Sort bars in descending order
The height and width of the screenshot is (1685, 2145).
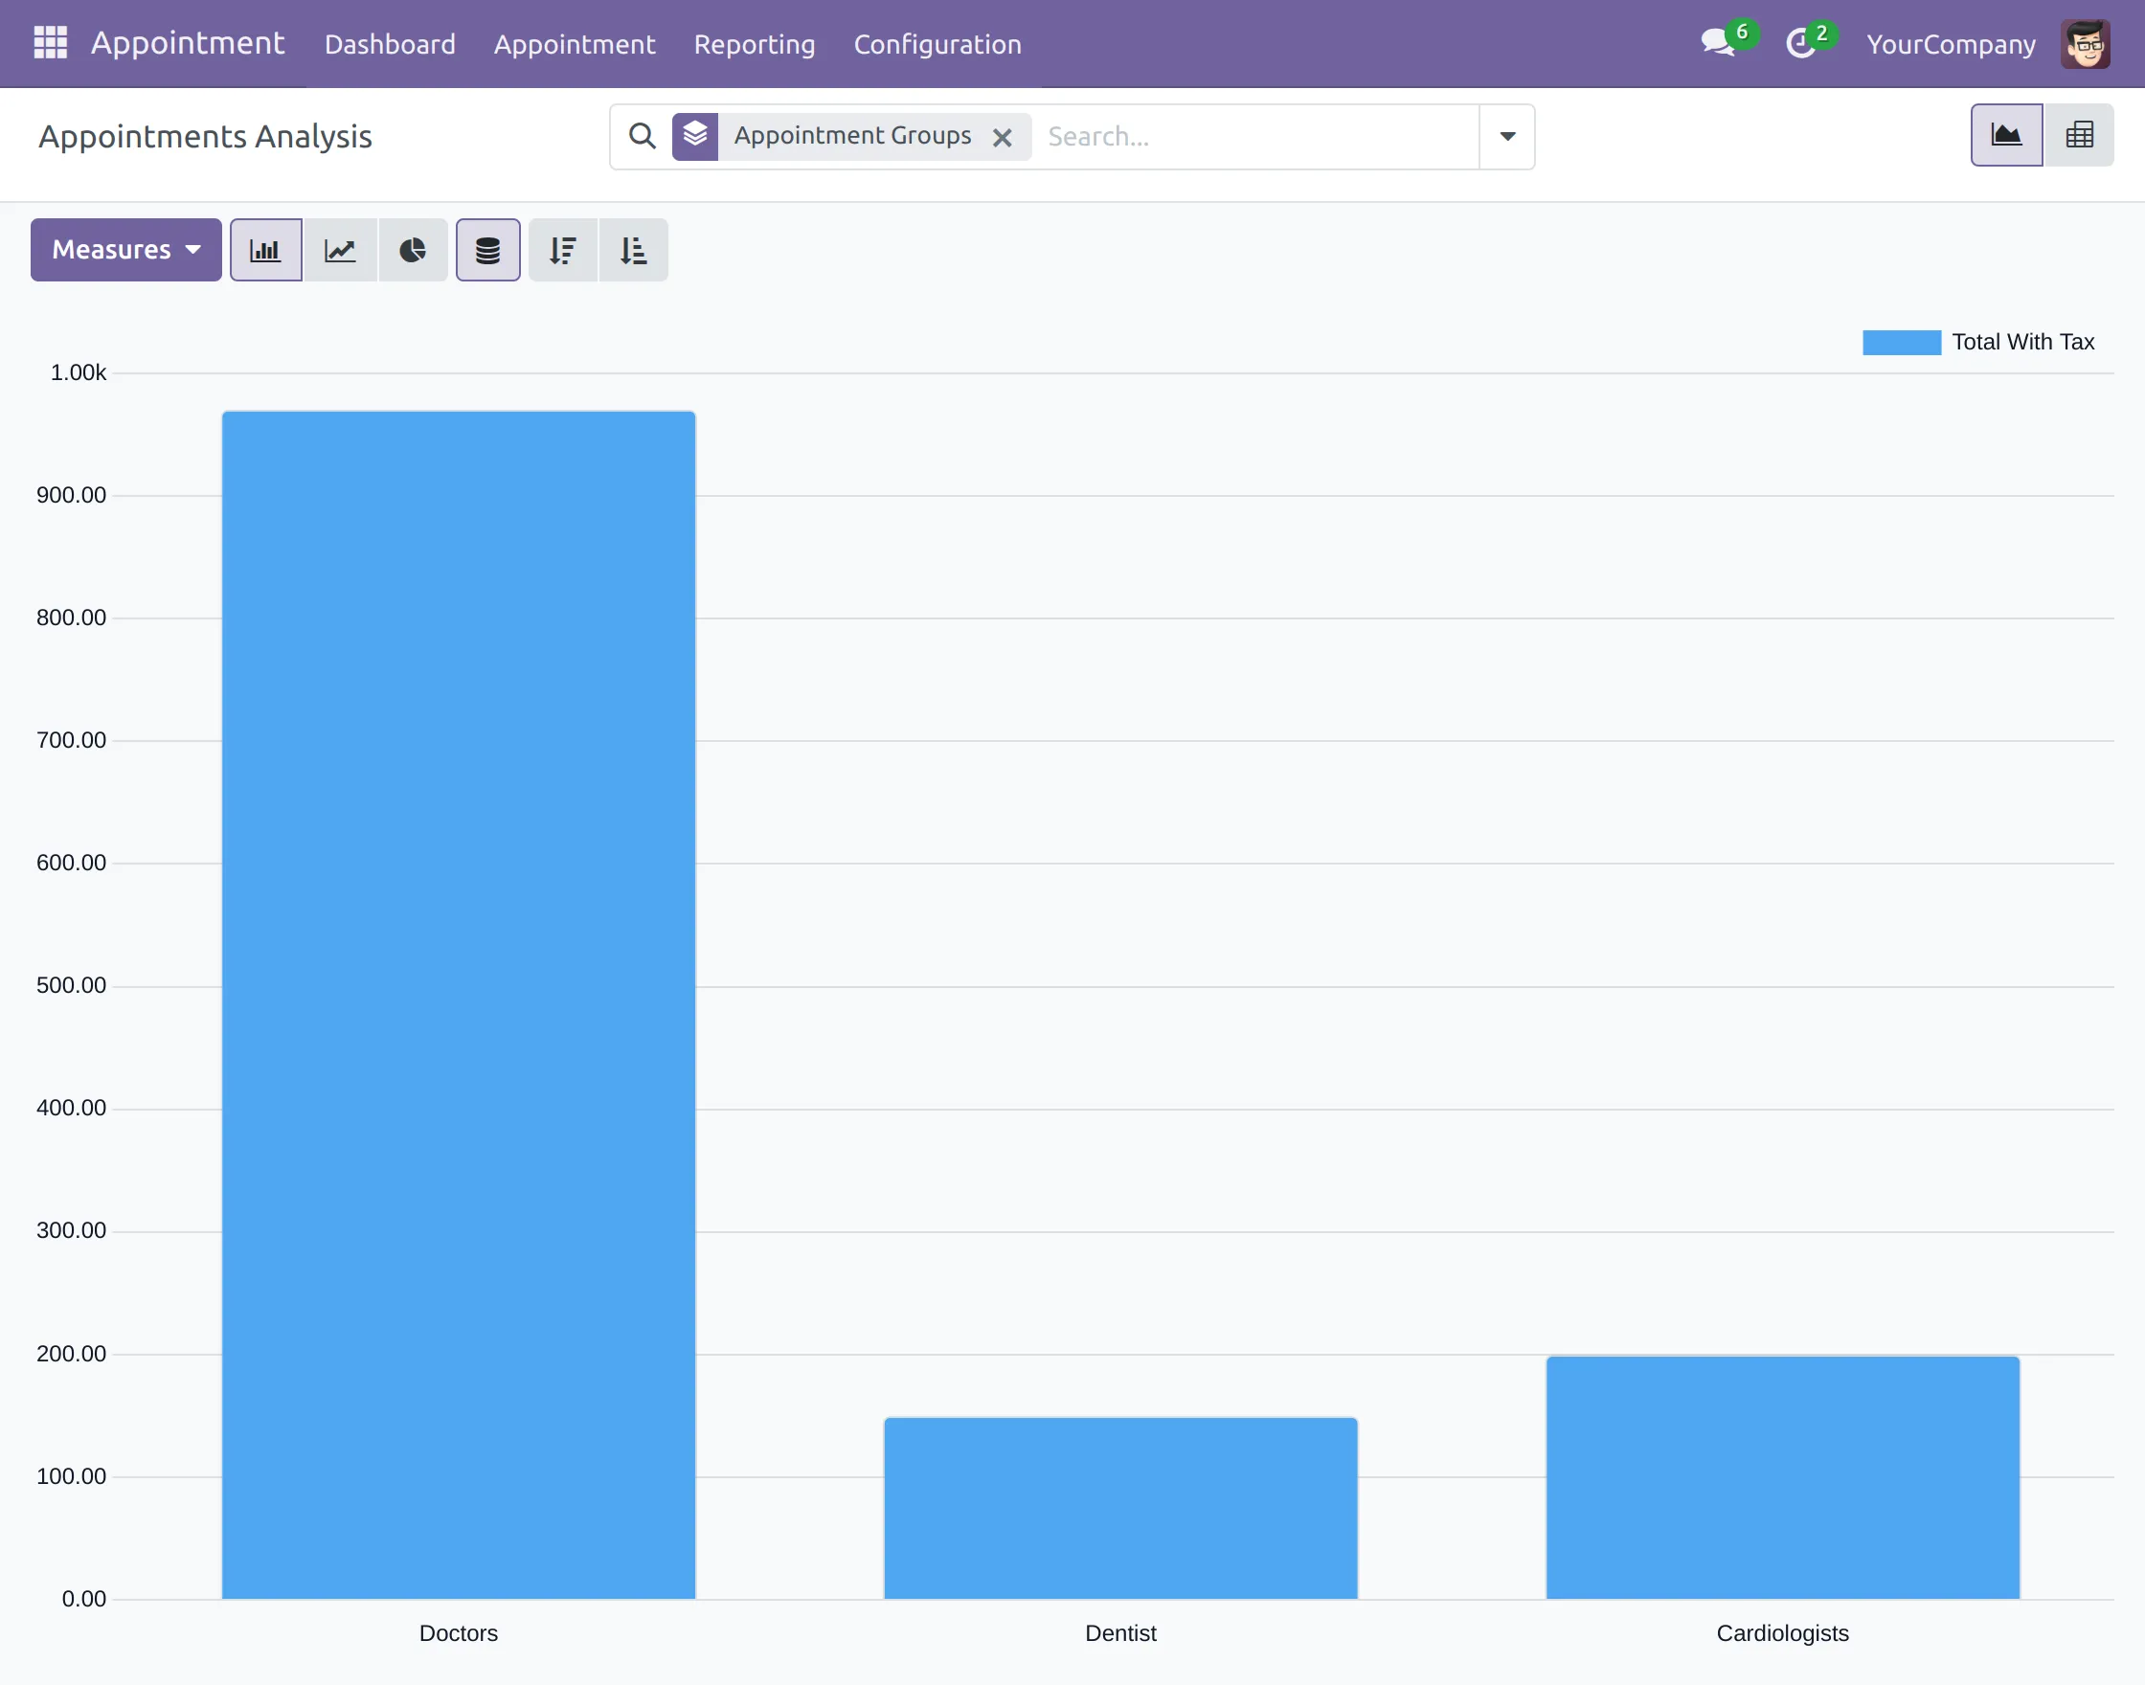coord(562,251)
